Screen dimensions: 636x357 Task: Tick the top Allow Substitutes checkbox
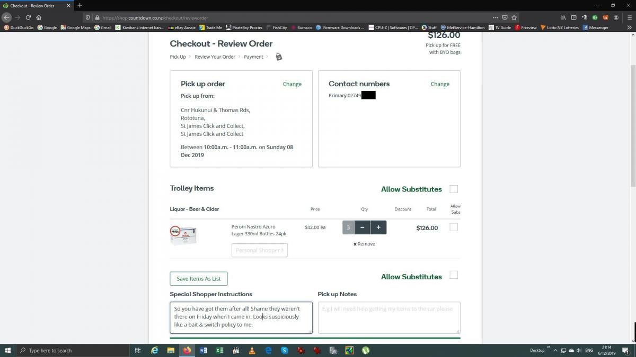click(x=454, y=189)
